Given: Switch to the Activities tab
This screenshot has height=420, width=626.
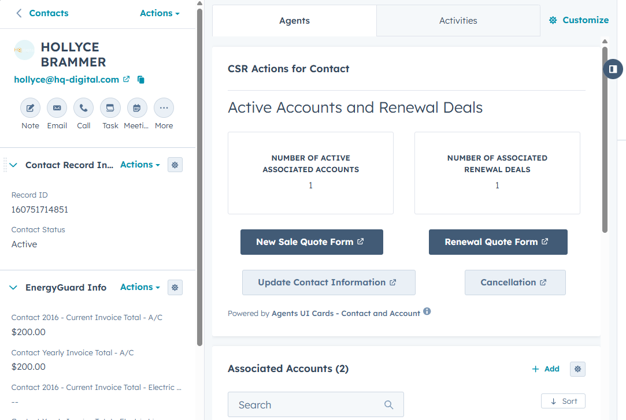Looking at the screenshot, I should (458, 21).
